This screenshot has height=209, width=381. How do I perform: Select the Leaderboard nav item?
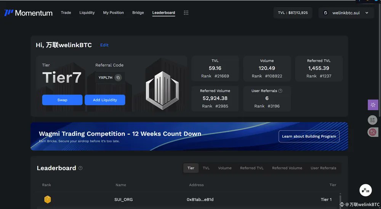(x=163, y=13)
